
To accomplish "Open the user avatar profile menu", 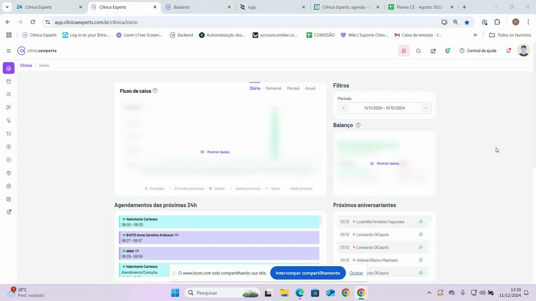I will tap(523, 51).
